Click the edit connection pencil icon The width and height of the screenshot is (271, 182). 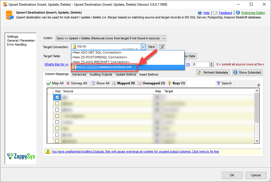pos(162,47)
